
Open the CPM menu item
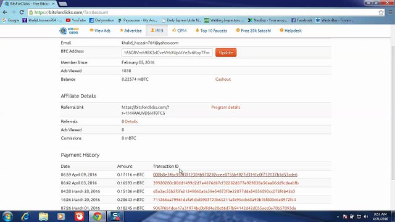click(x=180, y=31)
